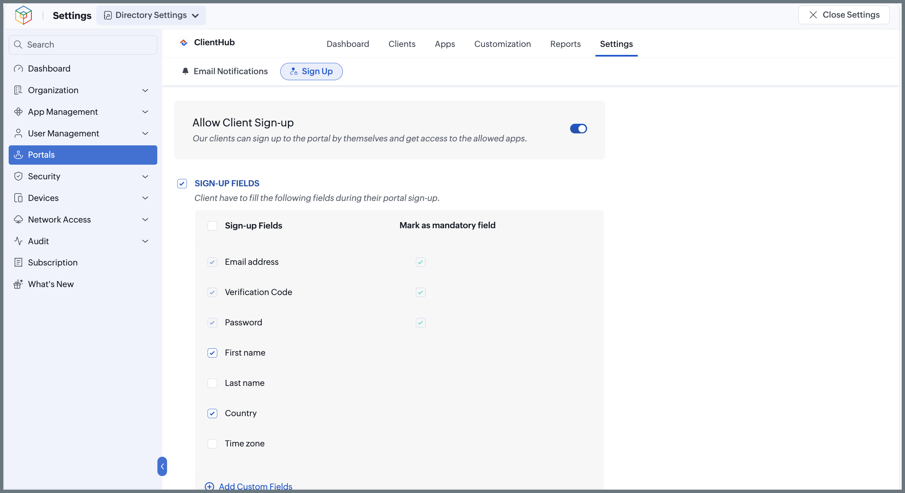This screenshot has width=905, height=493.
Task: Open the Clients tab
Action: 402,44
